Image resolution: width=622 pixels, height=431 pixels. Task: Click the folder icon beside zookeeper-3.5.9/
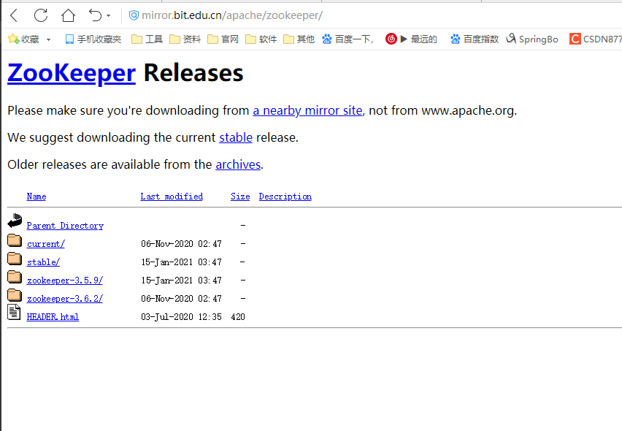(x=15, y=277)
